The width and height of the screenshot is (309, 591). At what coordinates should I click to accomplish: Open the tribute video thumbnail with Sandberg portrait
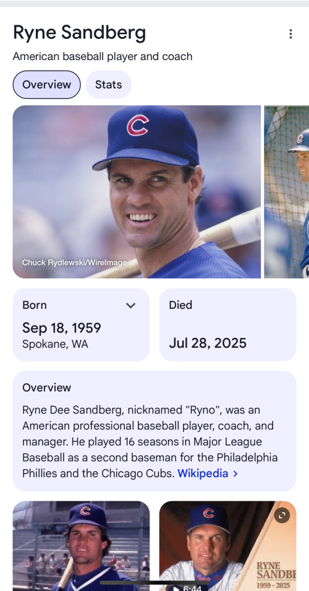(x=227, y=546)
